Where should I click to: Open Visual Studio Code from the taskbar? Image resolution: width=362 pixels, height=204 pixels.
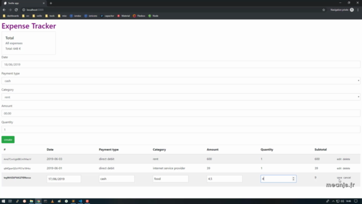[x=80, y=201]
